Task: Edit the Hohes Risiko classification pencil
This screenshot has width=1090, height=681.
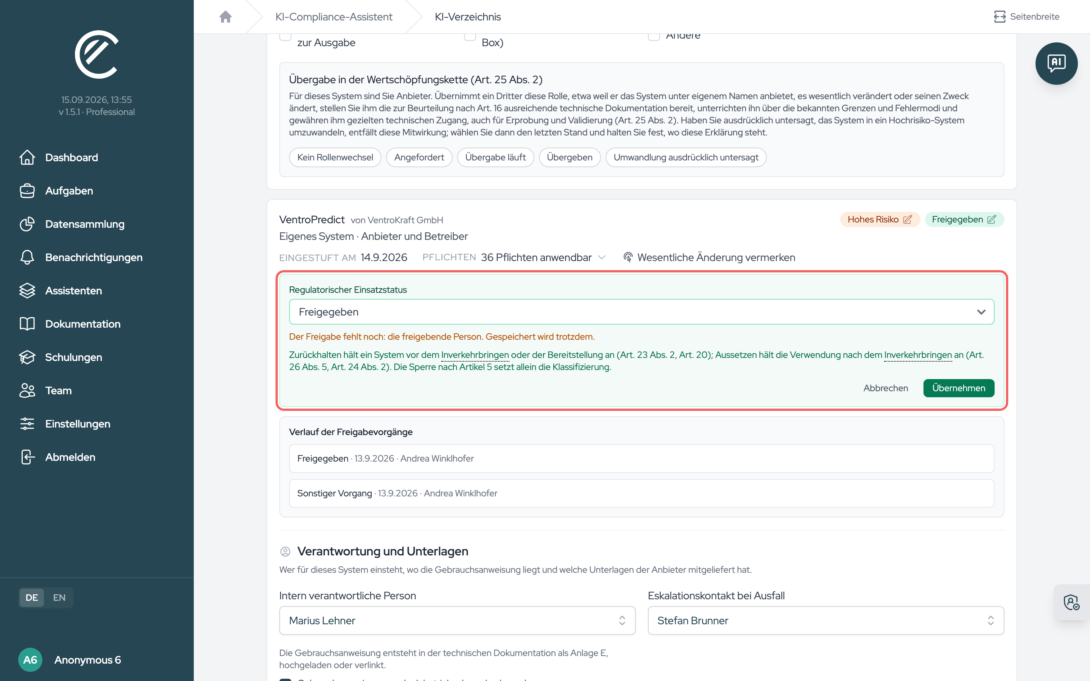Action: 908,219
